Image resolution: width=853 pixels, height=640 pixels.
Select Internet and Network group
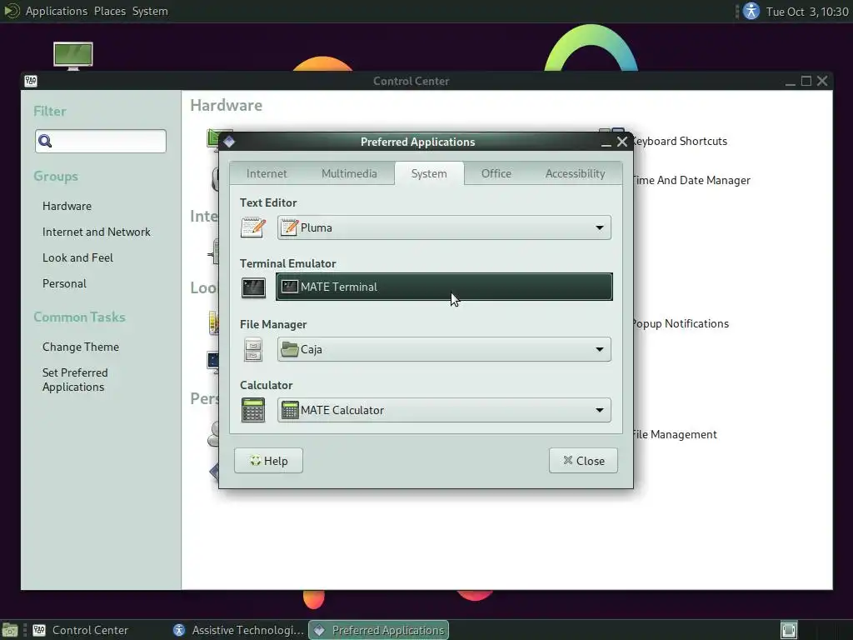tap(97, 232)
